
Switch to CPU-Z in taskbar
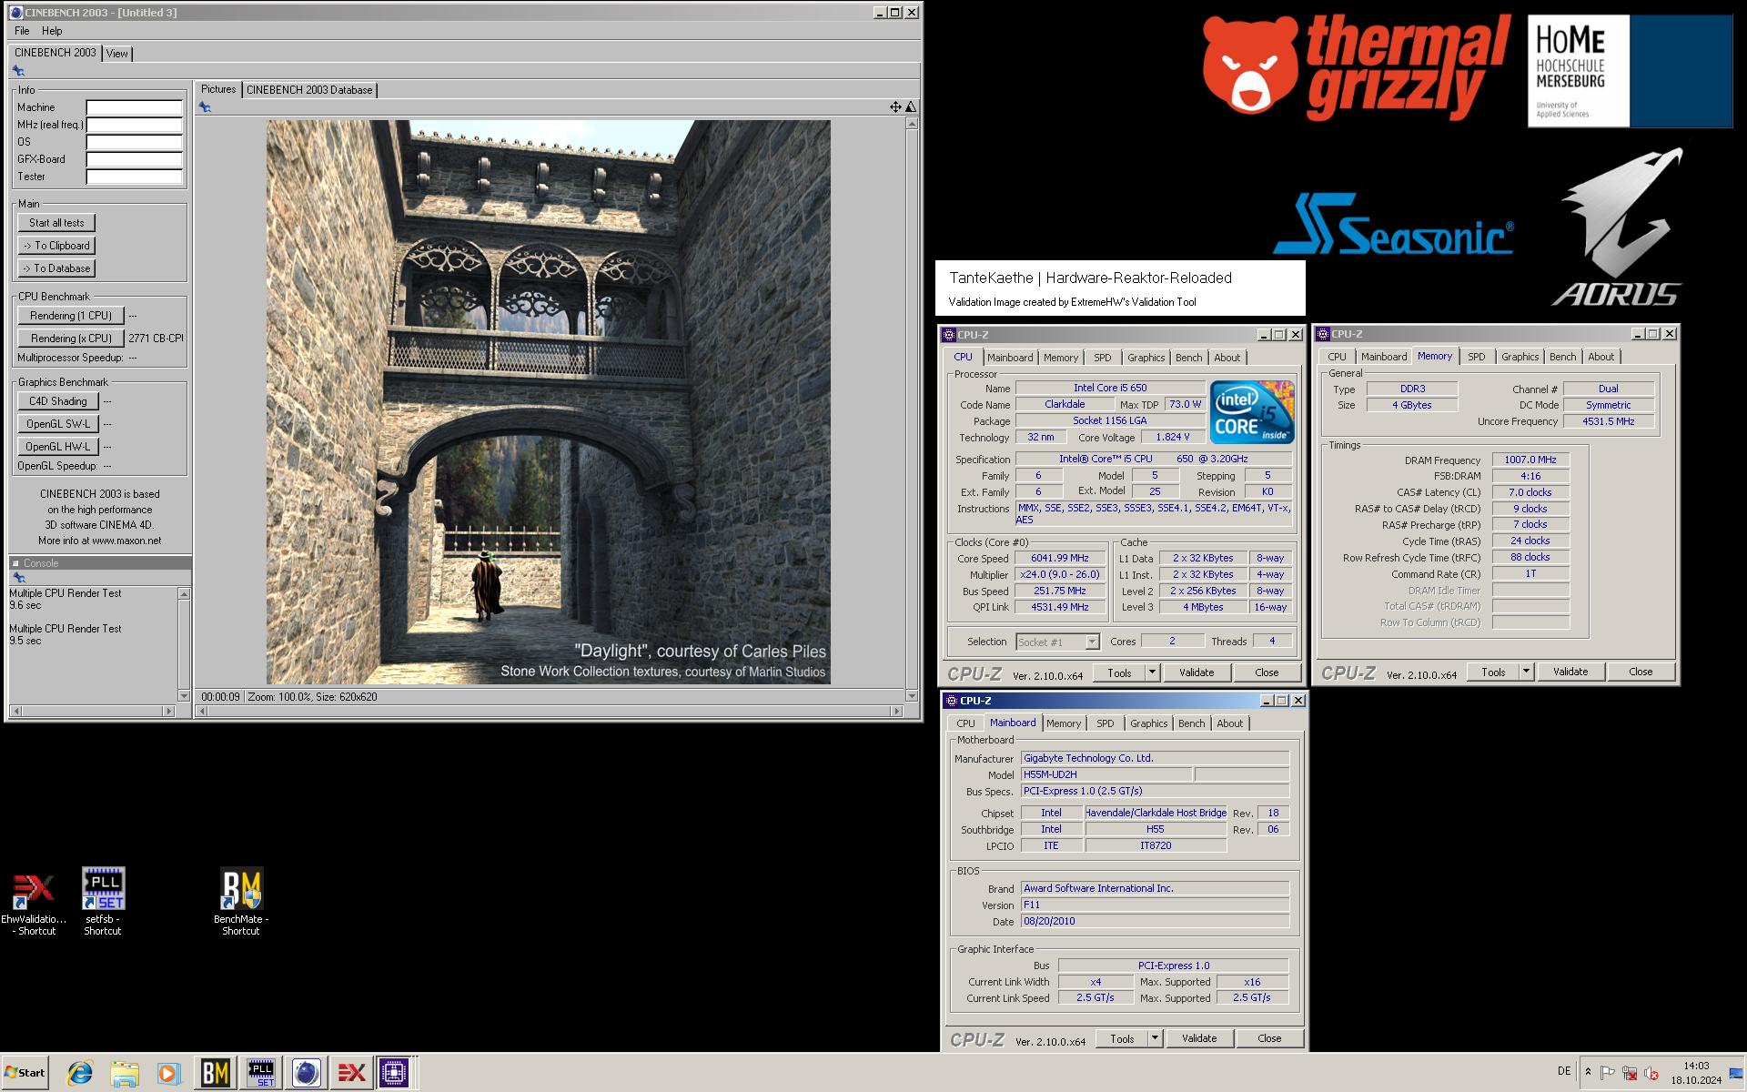point(395,1073)
